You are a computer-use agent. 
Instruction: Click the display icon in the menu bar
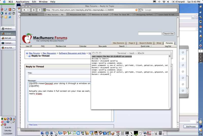click(155, 2)
